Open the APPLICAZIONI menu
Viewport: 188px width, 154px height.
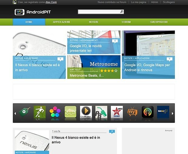(x=61, y=22)
